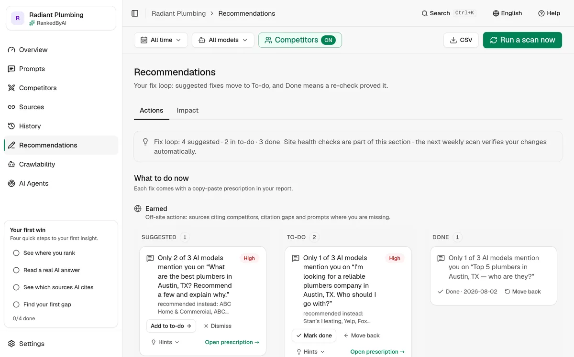Open AI Agents in the sidebar
The width and height of the screenshot is (574, 357).
coord(61,183)
